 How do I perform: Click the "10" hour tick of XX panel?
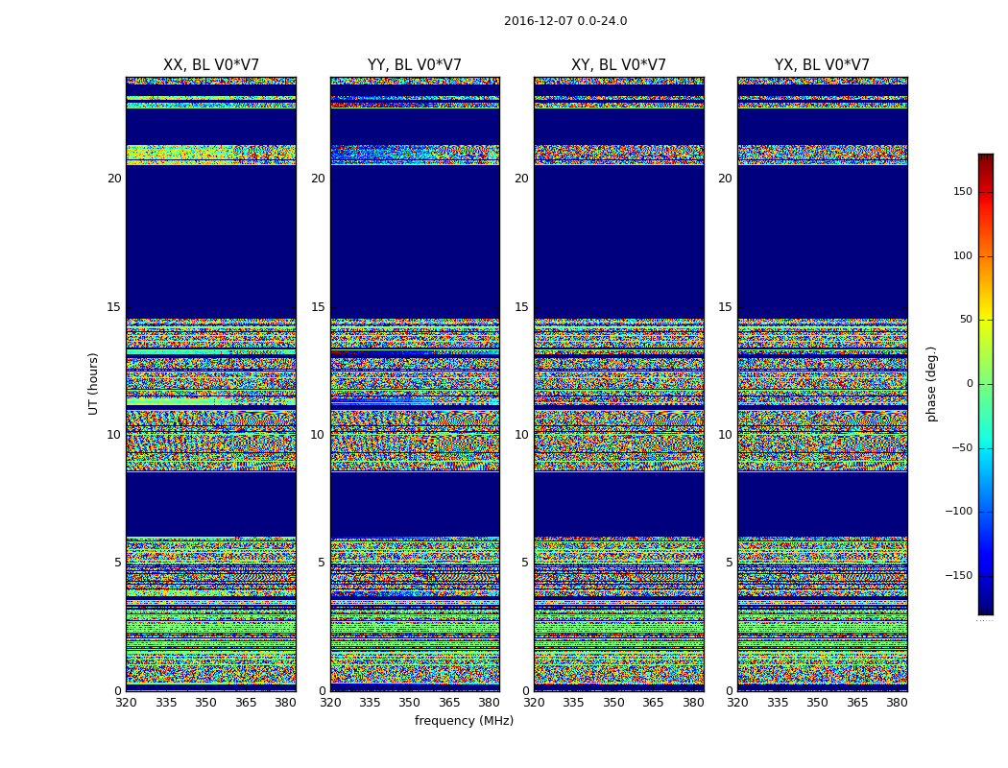tap(114, 435)
